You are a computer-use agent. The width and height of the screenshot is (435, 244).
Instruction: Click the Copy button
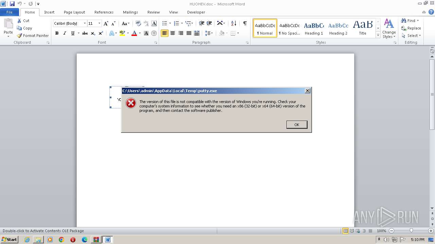(24, 28)
